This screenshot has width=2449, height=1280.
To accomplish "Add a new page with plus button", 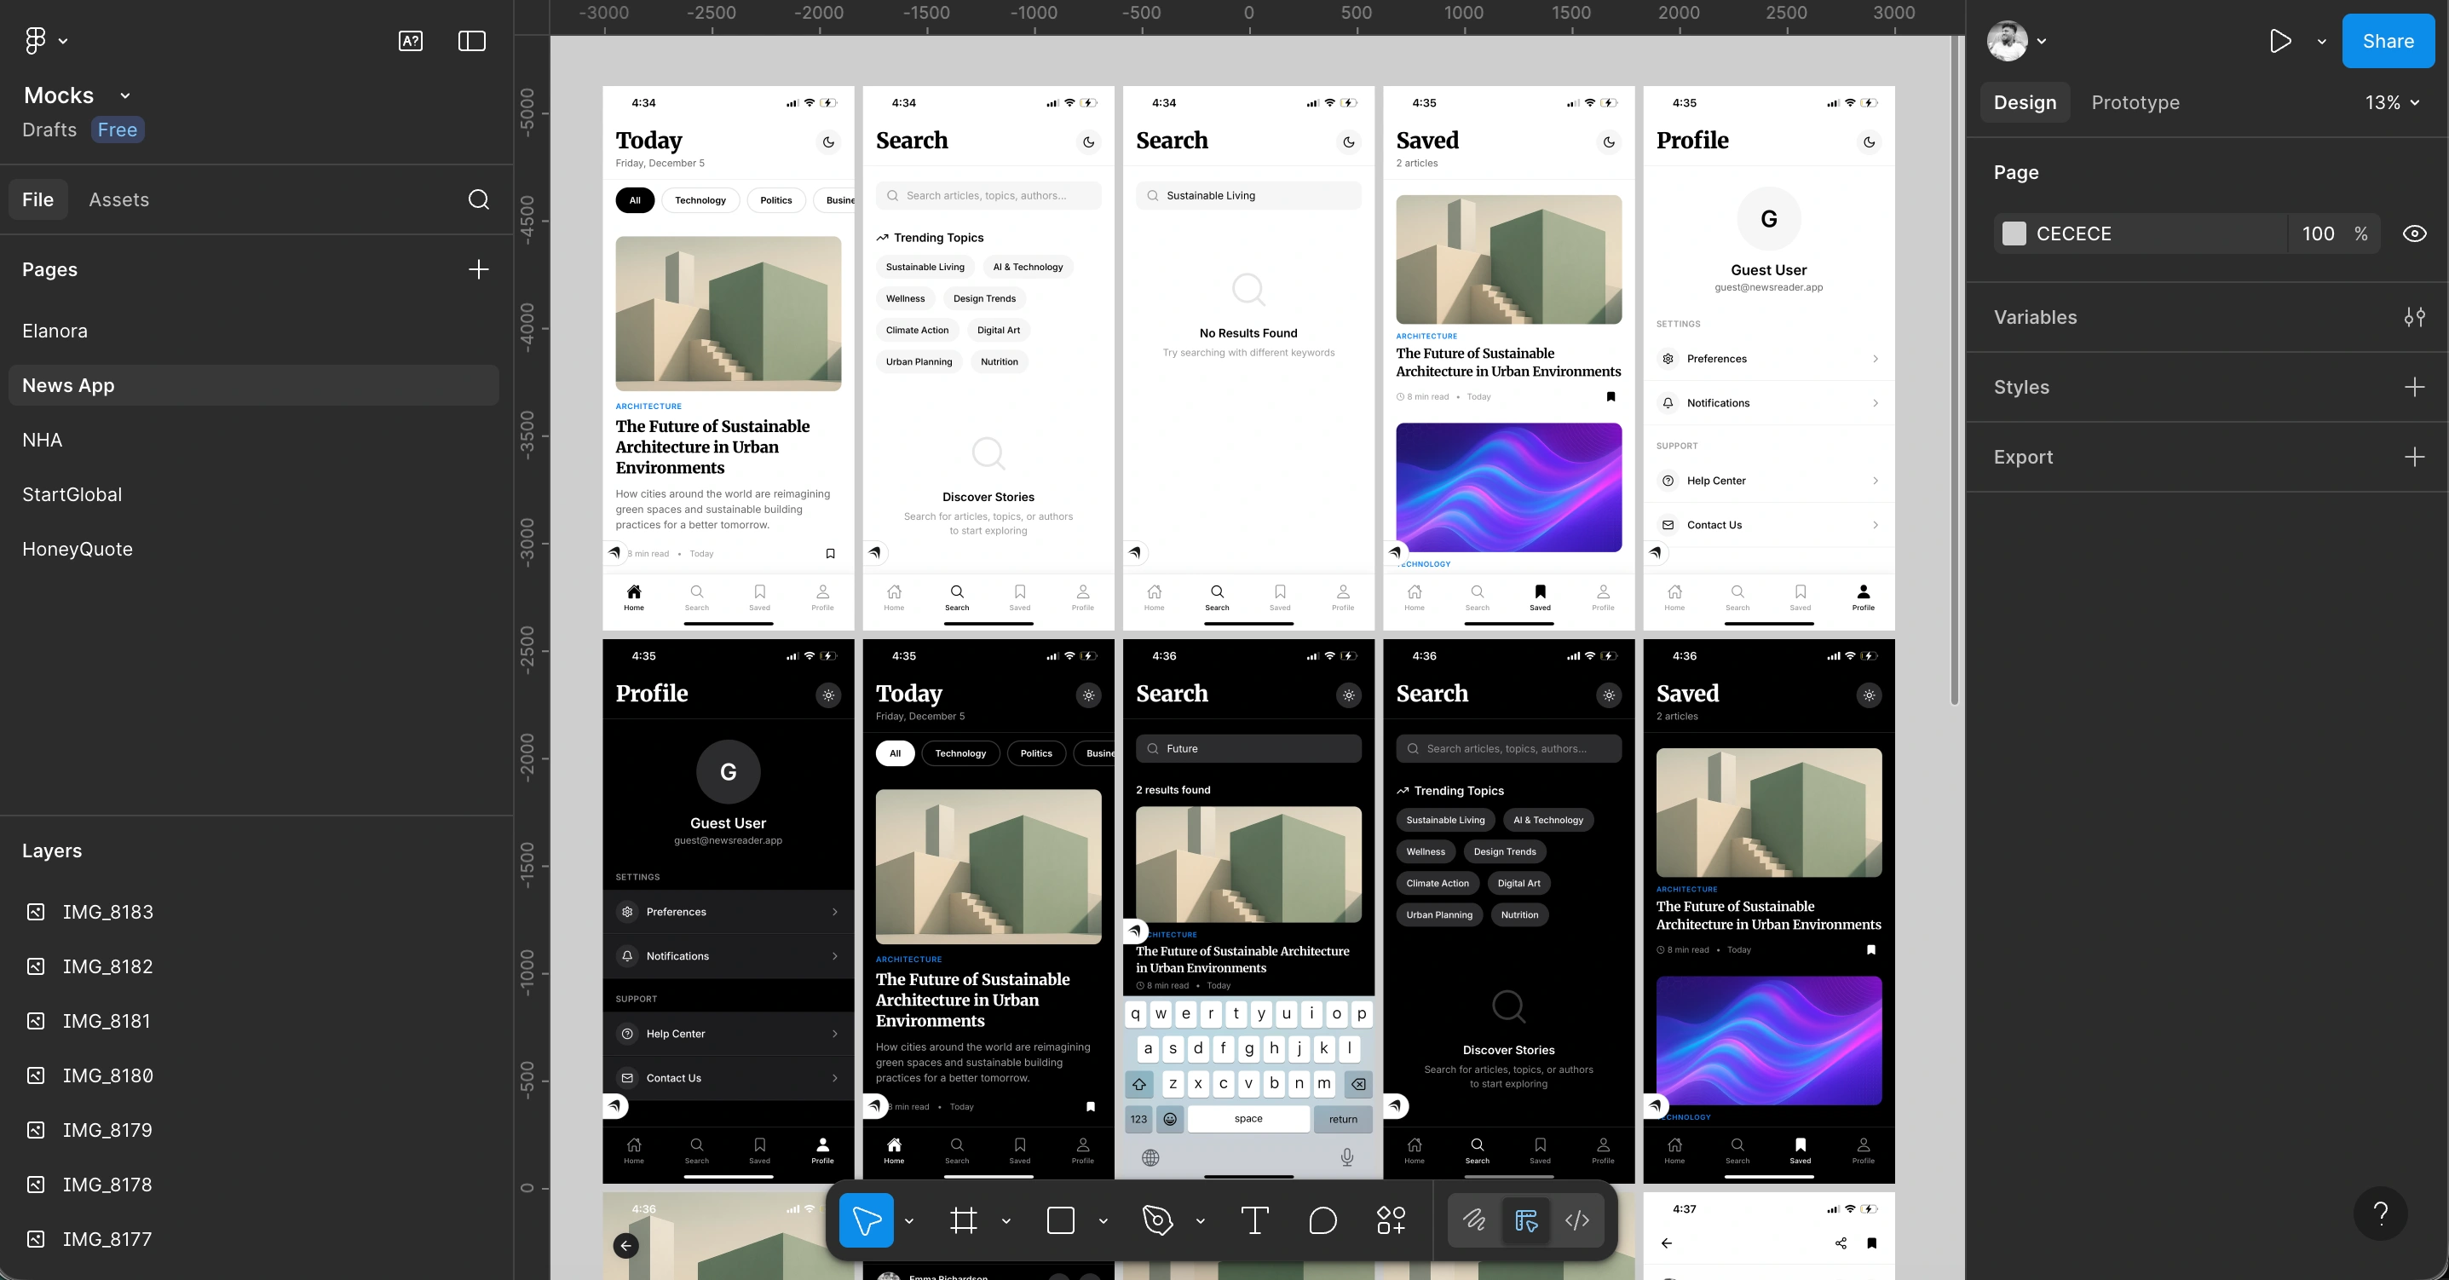I will [x=478, y=270].
